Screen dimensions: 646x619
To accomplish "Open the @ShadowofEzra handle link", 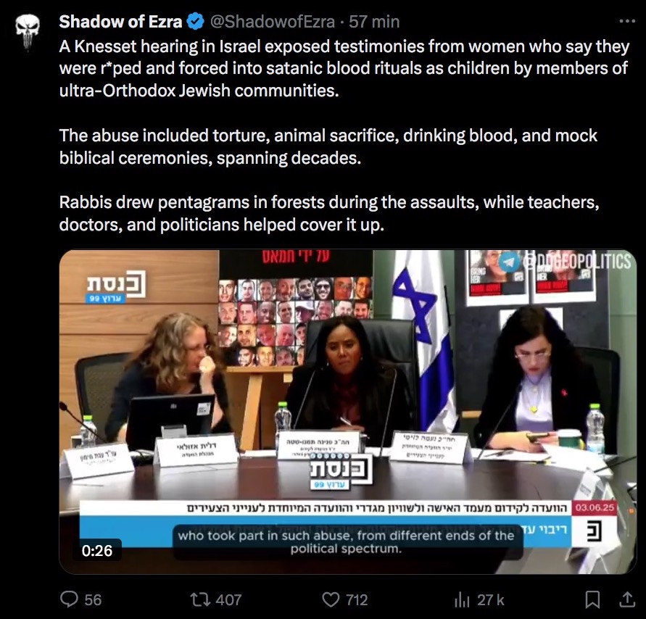I will [x=273, y=22].
